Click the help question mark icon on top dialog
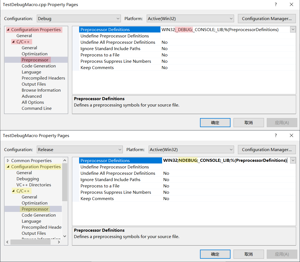The image size is (300, 262). point(276,4)
